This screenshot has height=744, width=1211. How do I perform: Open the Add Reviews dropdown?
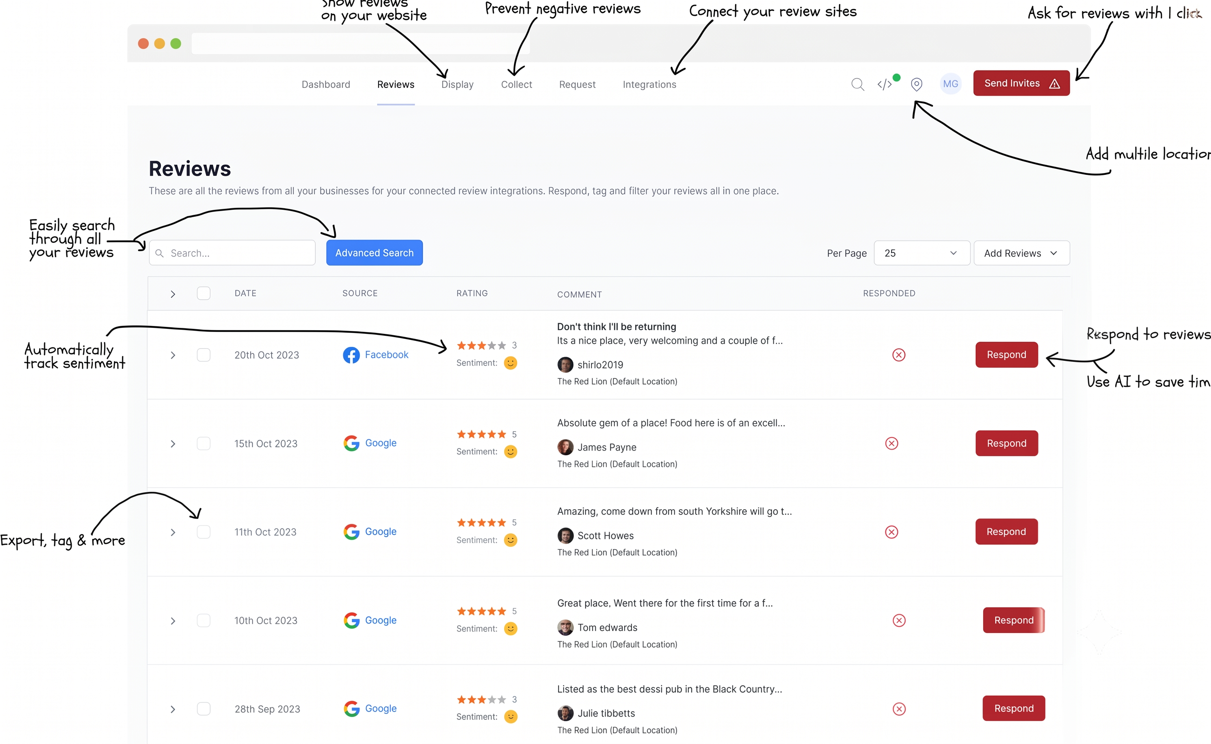[x=1021, y=253]
